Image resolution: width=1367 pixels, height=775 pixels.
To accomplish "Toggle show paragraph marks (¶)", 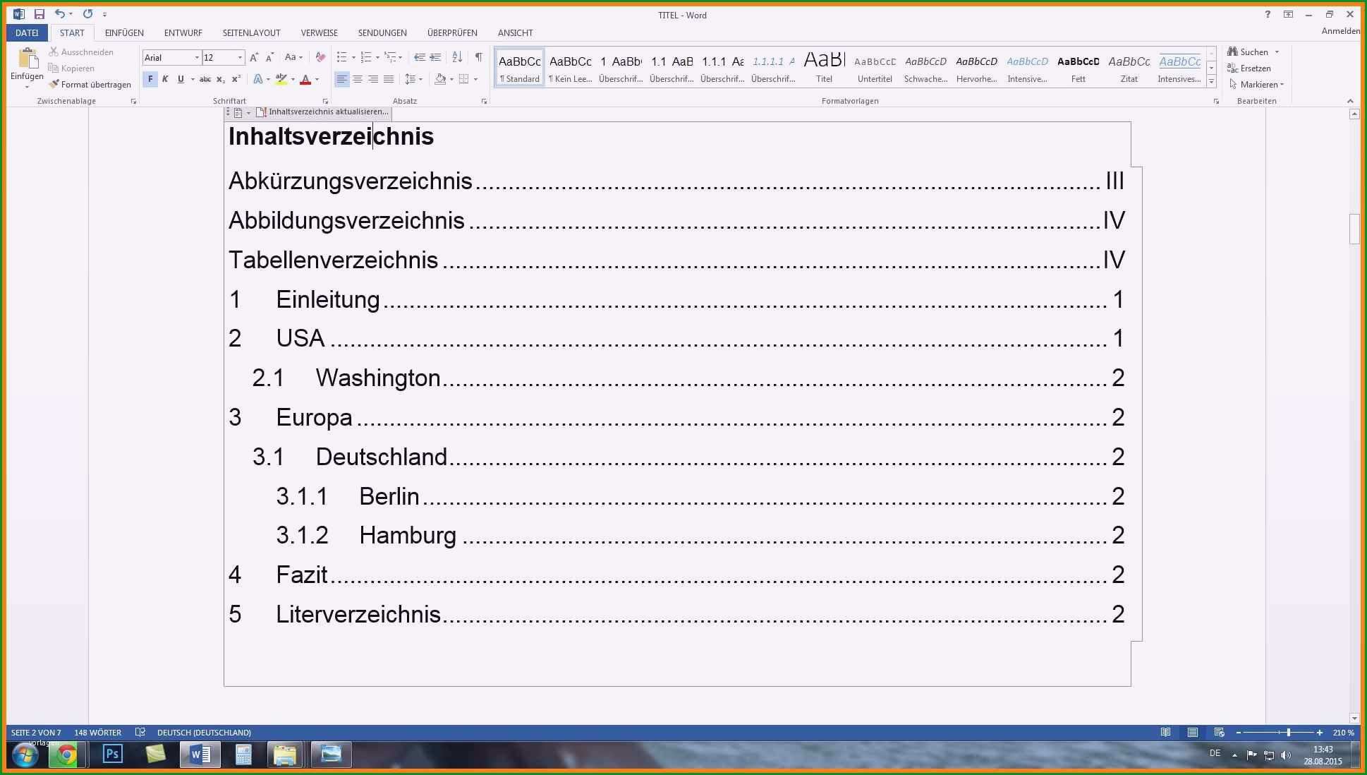I will 479,57.
